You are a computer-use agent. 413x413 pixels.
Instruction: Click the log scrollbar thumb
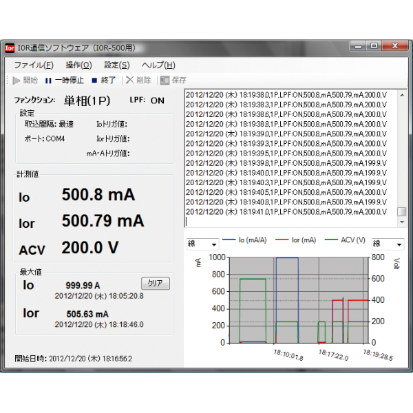(402, 211)
